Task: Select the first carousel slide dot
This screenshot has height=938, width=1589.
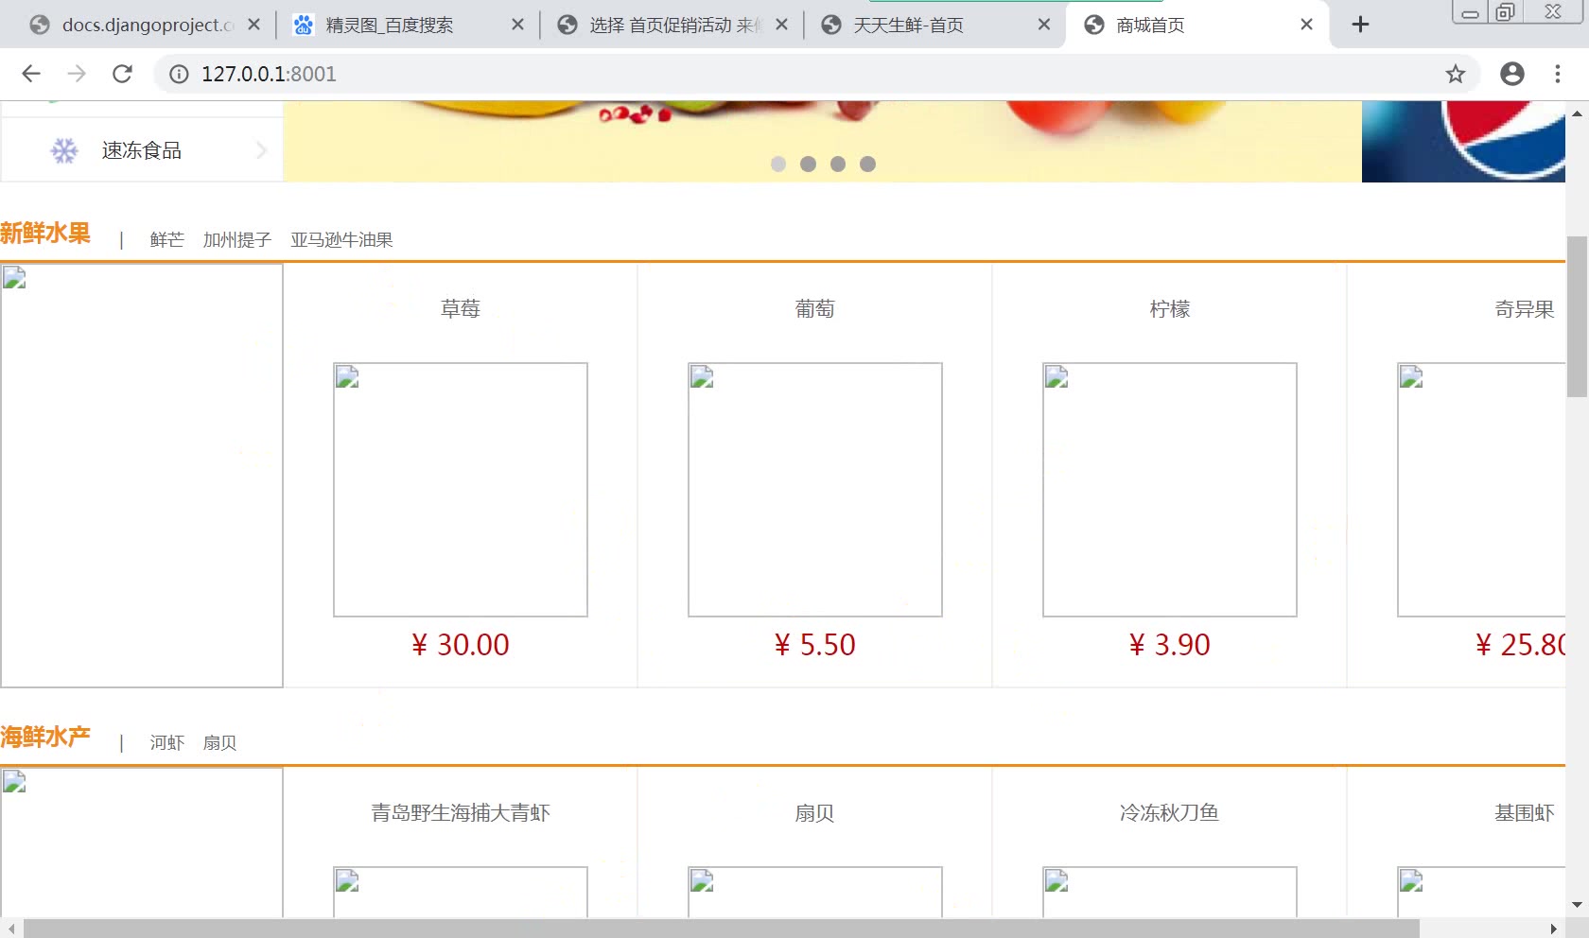Action: (x=778, y=164)
